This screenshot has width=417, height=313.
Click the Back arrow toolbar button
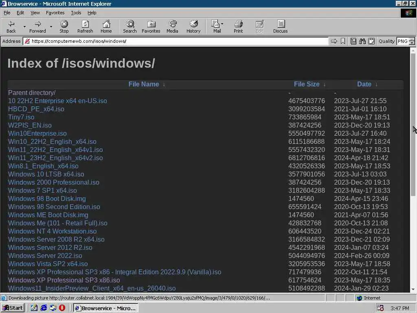tap(11, 26)
